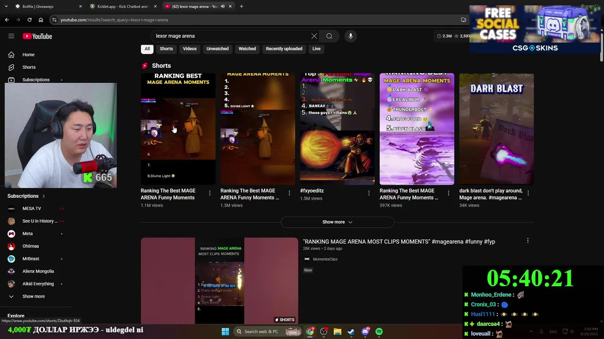Open File Explorer from the taskbar

click(x=337, y=331)
